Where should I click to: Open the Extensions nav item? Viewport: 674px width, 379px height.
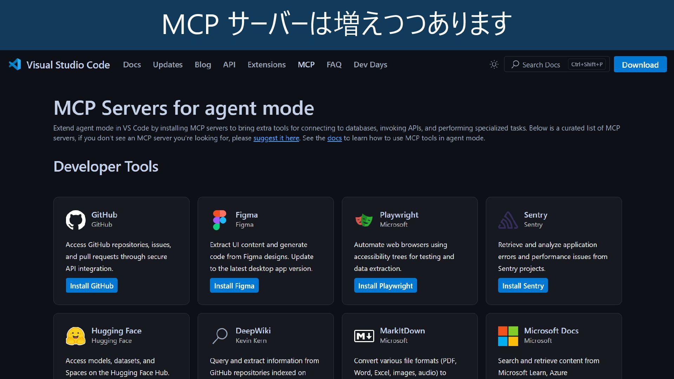pyautogui.click(x=266, y=65)
